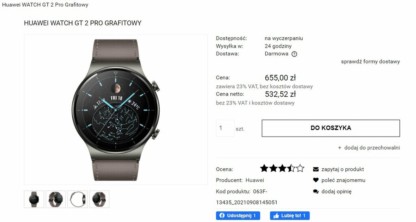
Task: Click the heart icon for poleć znajomemu
Action: point(316,180)
